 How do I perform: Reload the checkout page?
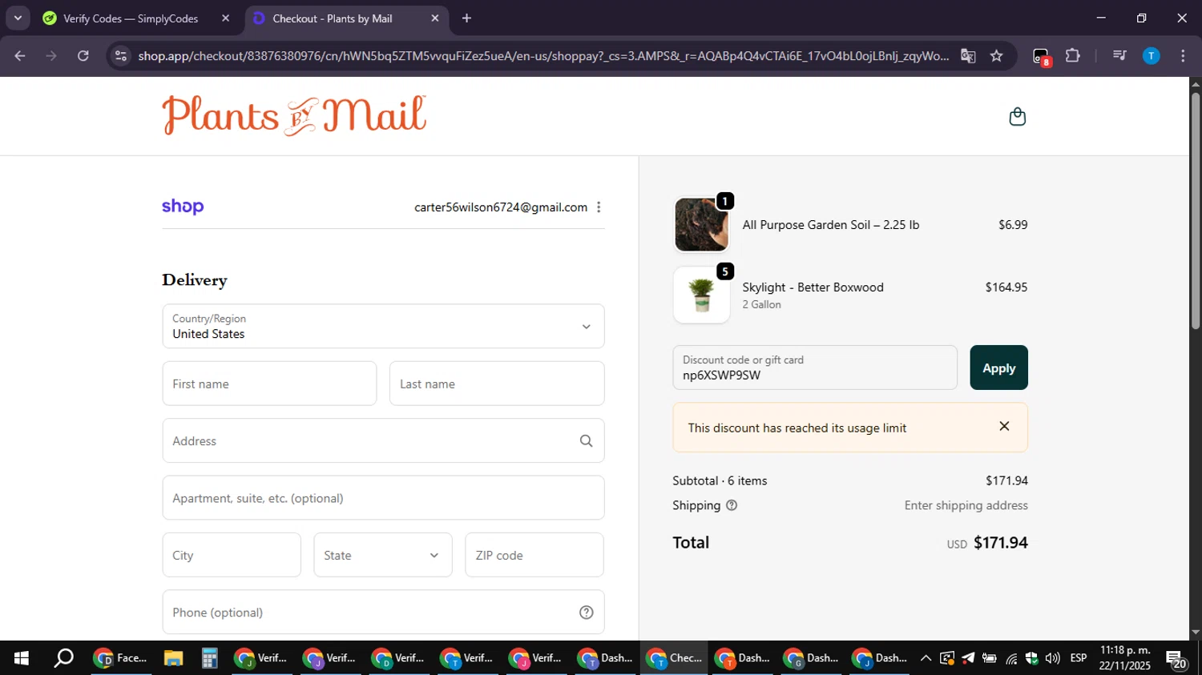[83, 56]
